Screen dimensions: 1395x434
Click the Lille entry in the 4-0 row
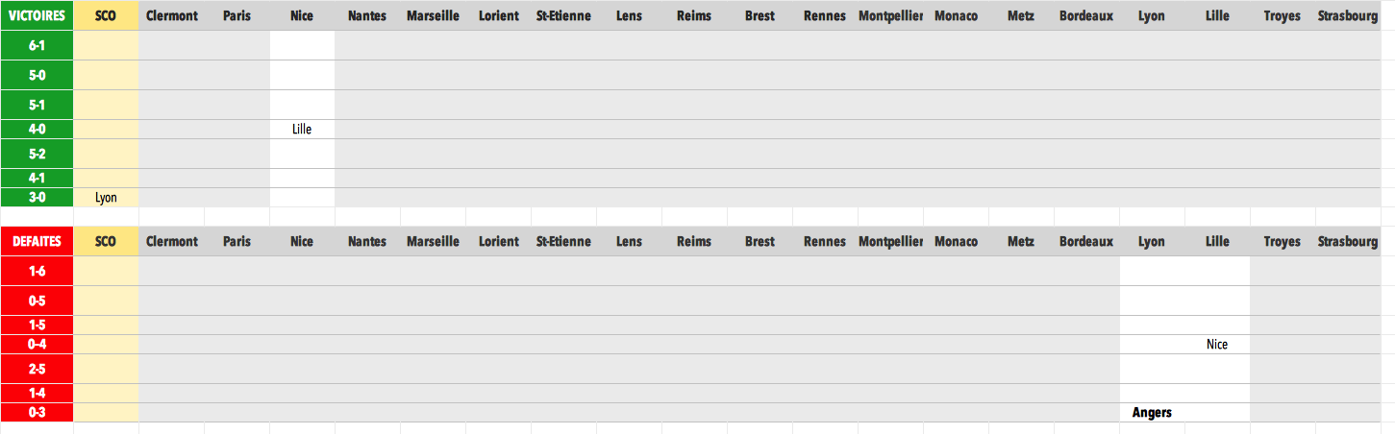click(302, 129)
